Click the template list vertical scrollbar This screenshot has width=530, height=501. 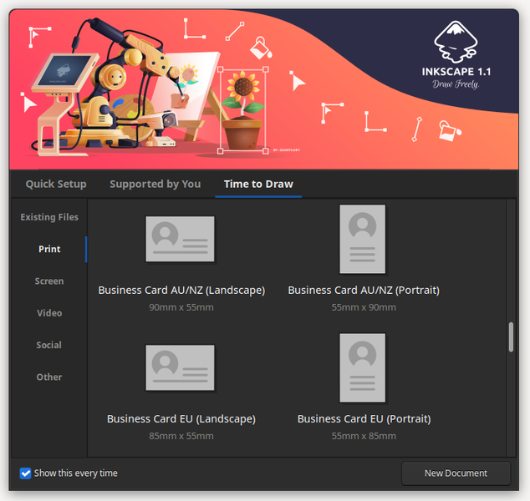click(510, 337)
